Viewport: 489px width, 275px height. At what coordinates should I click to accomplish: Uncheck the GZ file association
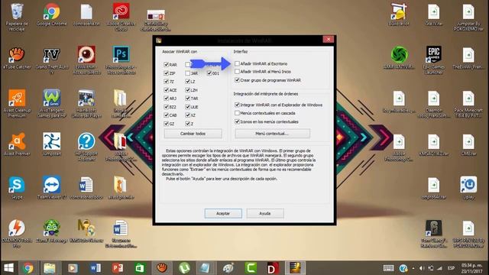pos(166,124)
